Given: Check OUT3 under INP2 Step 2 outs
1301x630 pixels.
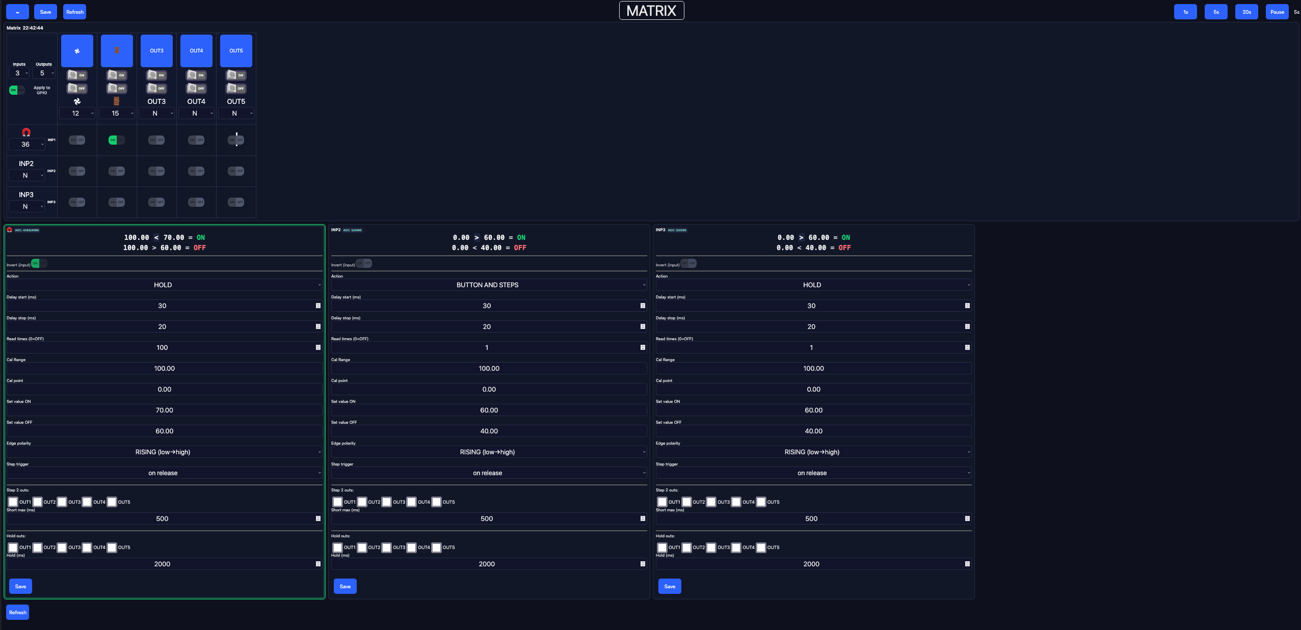Looking at the screenshot, I should (387, 502).
